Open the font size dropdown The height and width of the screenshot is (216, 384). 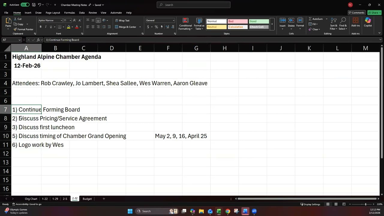[70, 20]
